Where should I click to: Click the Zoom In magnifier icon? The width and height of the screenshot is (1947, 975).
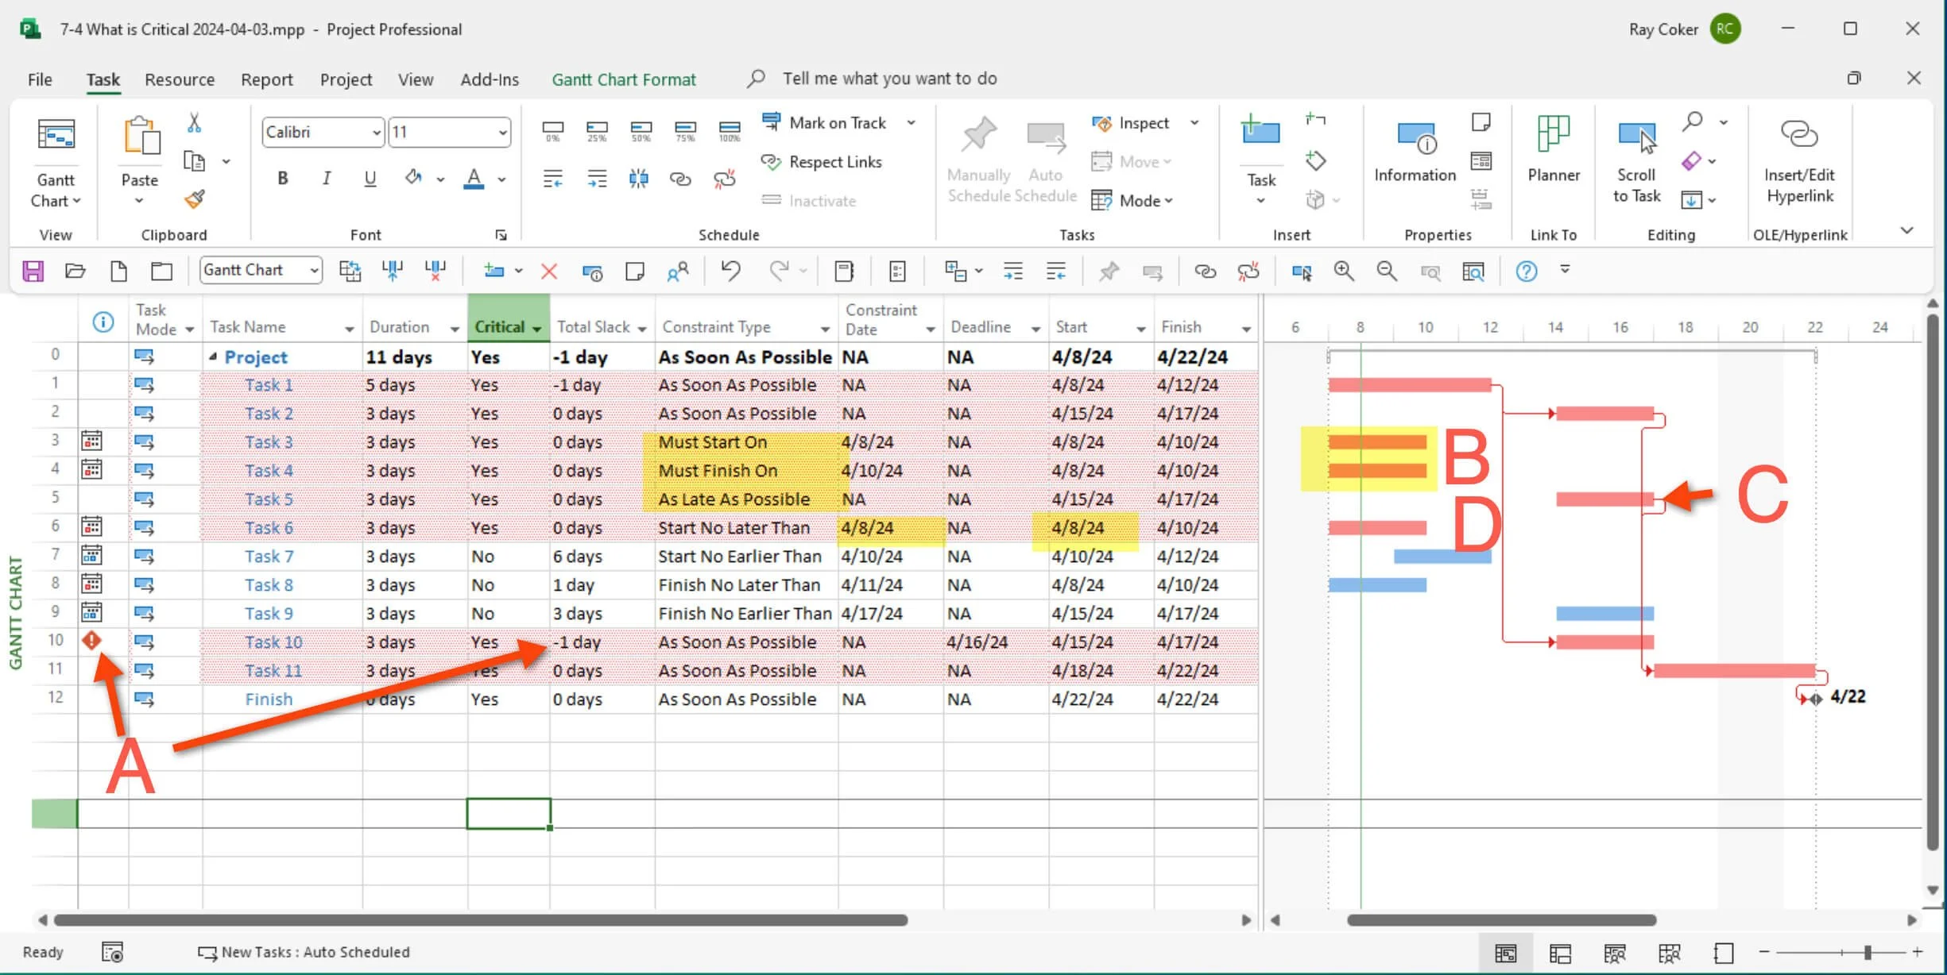point(1344,272)
